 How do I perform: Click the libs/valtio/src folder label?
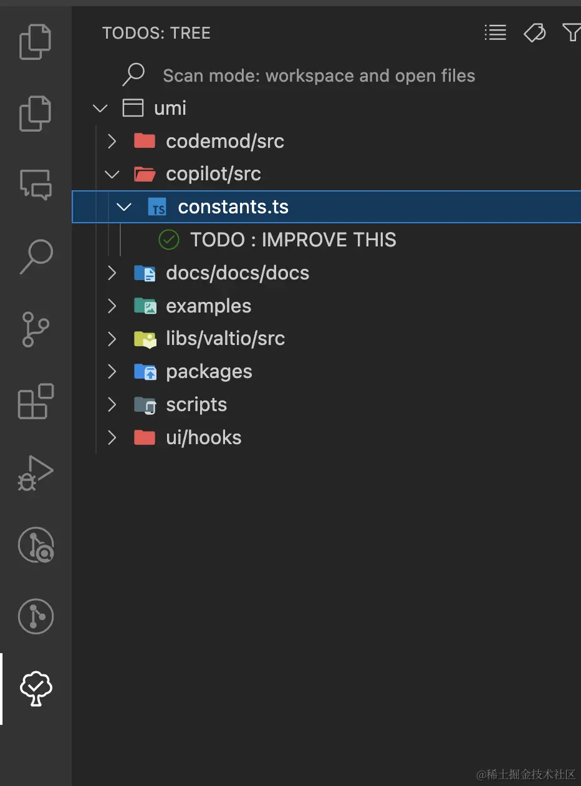225,339
